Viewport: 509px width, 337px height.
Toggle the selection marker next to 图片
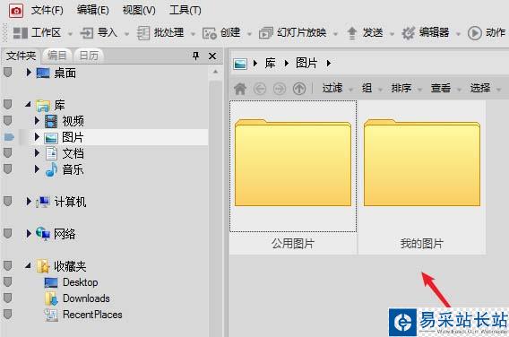9,137
